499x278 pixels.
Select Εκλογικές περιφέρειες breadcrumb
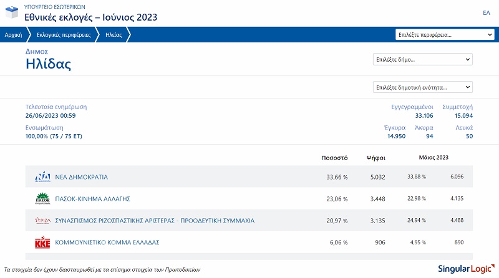[63, 36]
